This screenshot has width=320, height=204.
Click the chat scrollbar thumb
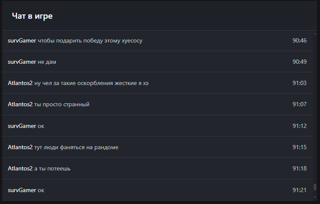click(315, 187)
